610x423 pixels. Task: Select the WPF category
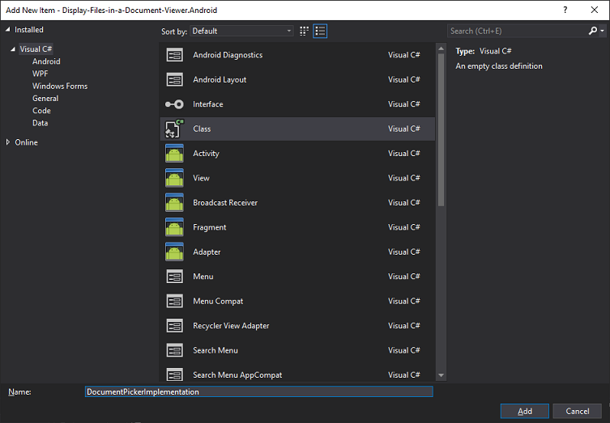40,74
